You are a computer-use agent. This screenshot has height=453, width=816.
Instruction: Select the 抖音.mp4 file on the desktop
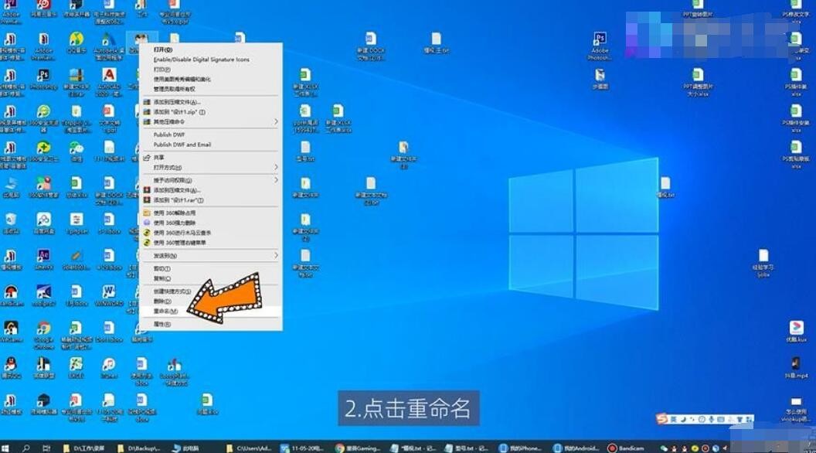796,368
